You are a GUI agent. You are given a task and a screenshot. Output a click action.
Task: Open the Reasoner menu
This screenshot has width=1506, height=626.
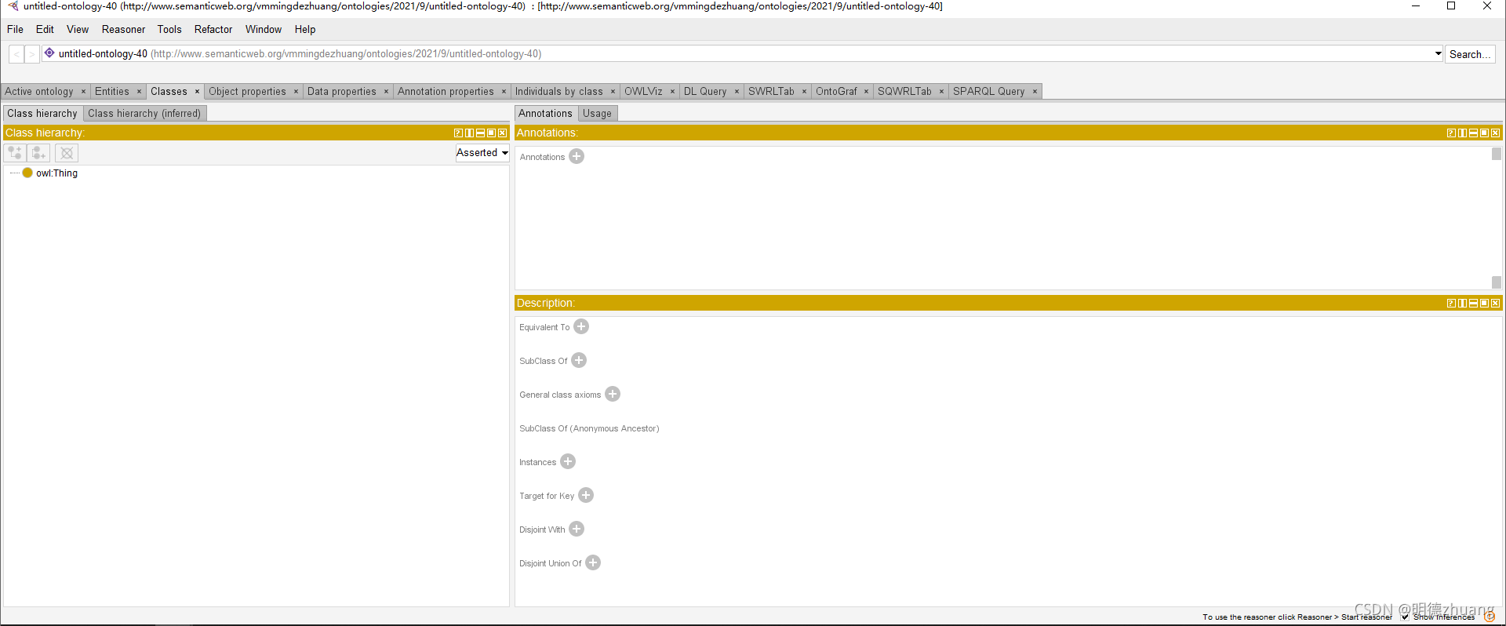coord(123,30)
